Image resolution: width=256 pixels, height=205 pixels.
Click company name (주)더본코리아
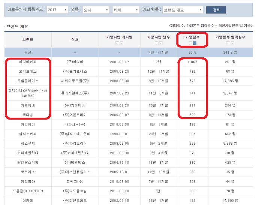[x=75, y=115]
